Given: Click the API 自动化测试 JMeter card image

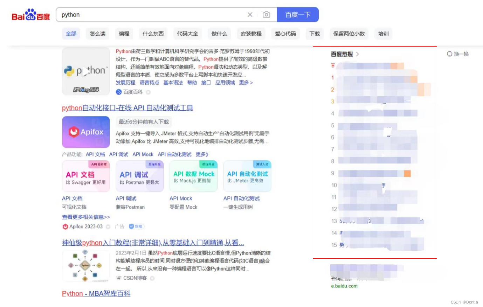Looking at the screenshot, I should 247,176.
